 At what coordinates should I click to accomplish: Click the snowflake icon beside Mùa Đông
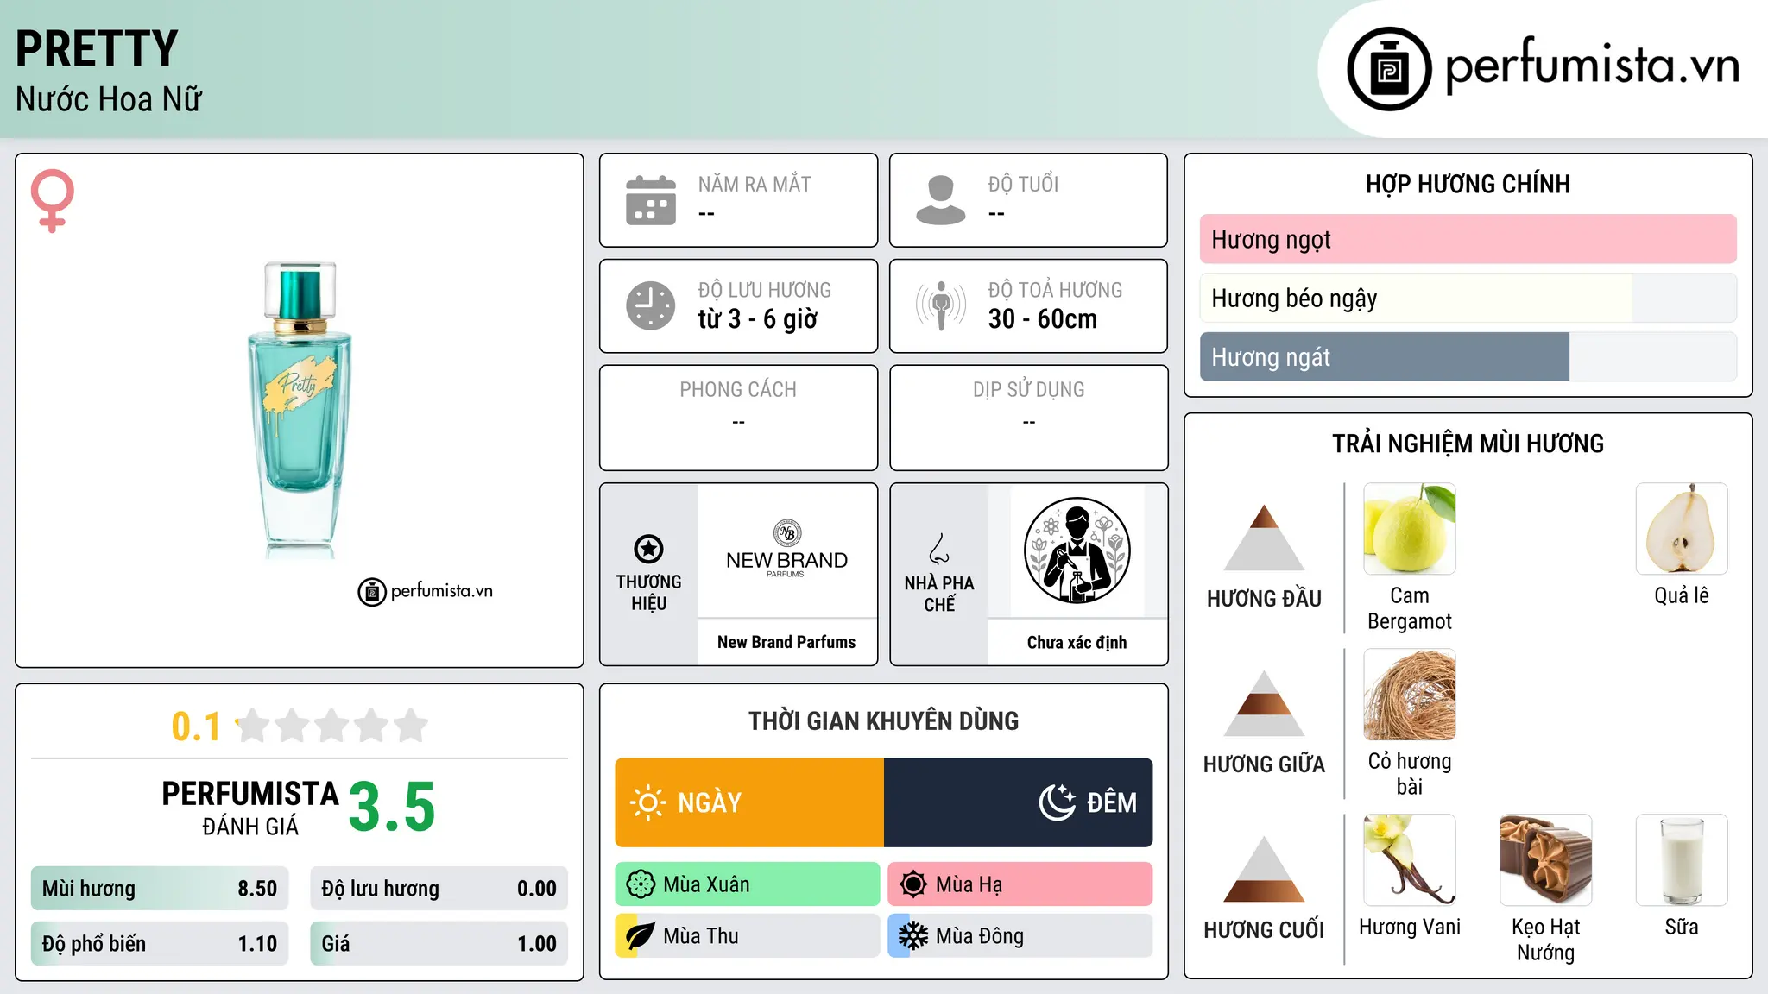coord(913,936)
